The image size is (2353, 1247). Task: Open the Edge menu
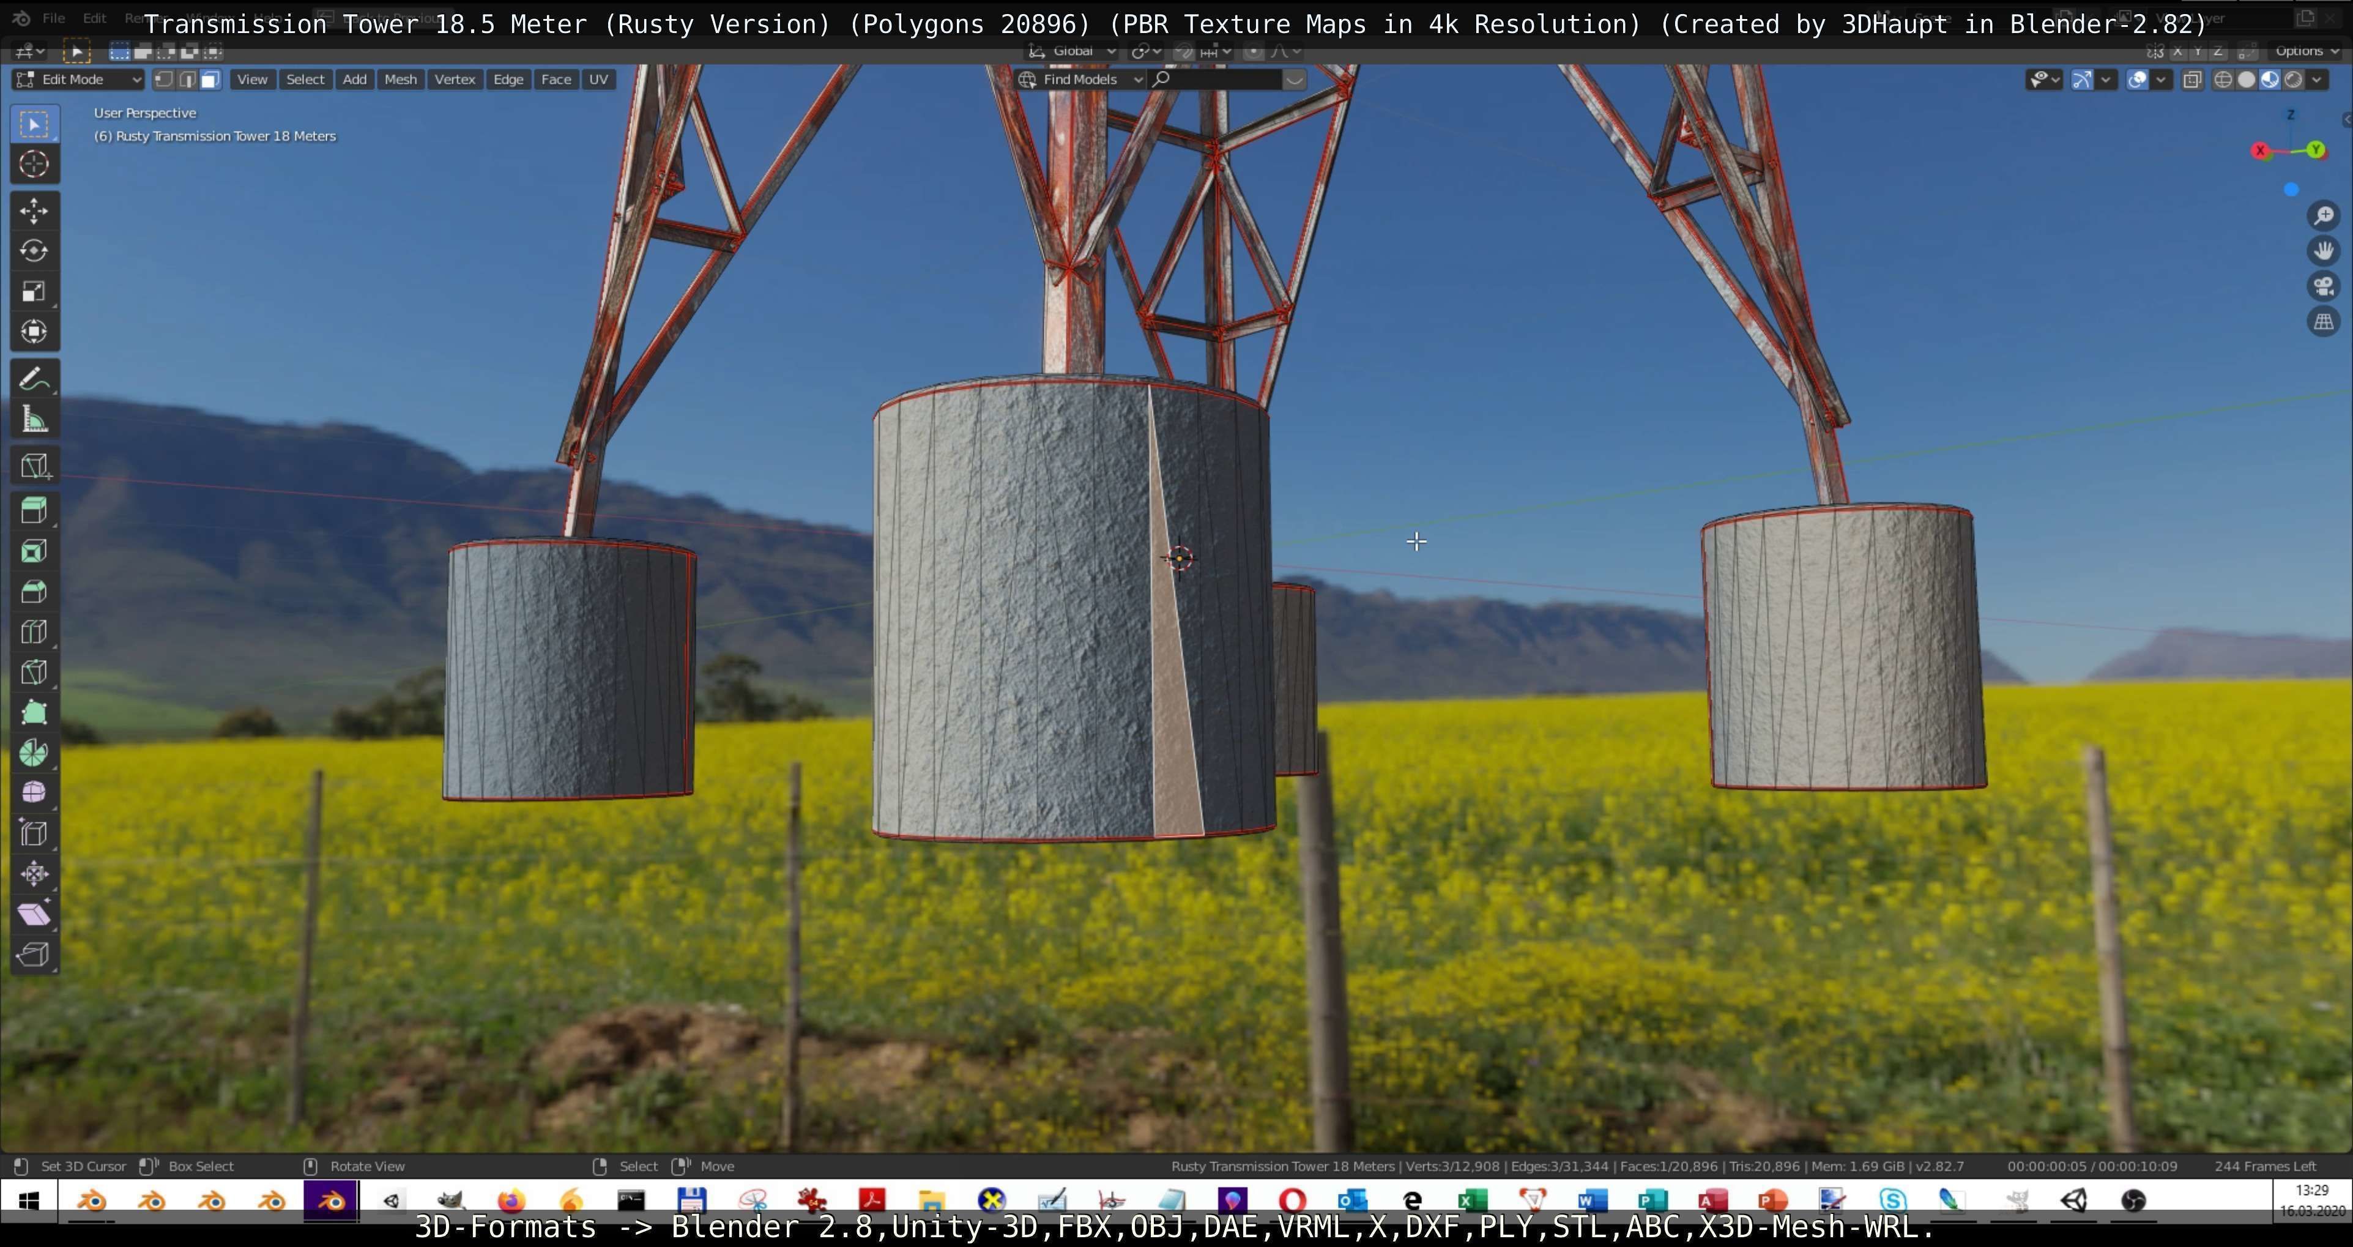click(508, 80)
